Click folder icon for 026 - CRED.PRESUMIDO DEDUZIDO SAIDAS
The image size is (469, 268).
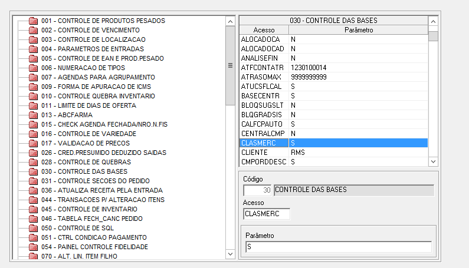[x=33, y=153]
